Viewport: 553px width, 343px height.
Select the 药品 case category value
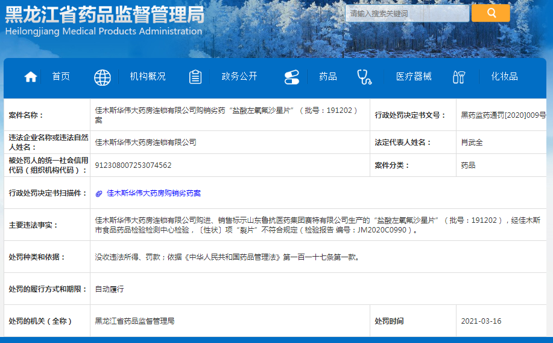[468, 165]
